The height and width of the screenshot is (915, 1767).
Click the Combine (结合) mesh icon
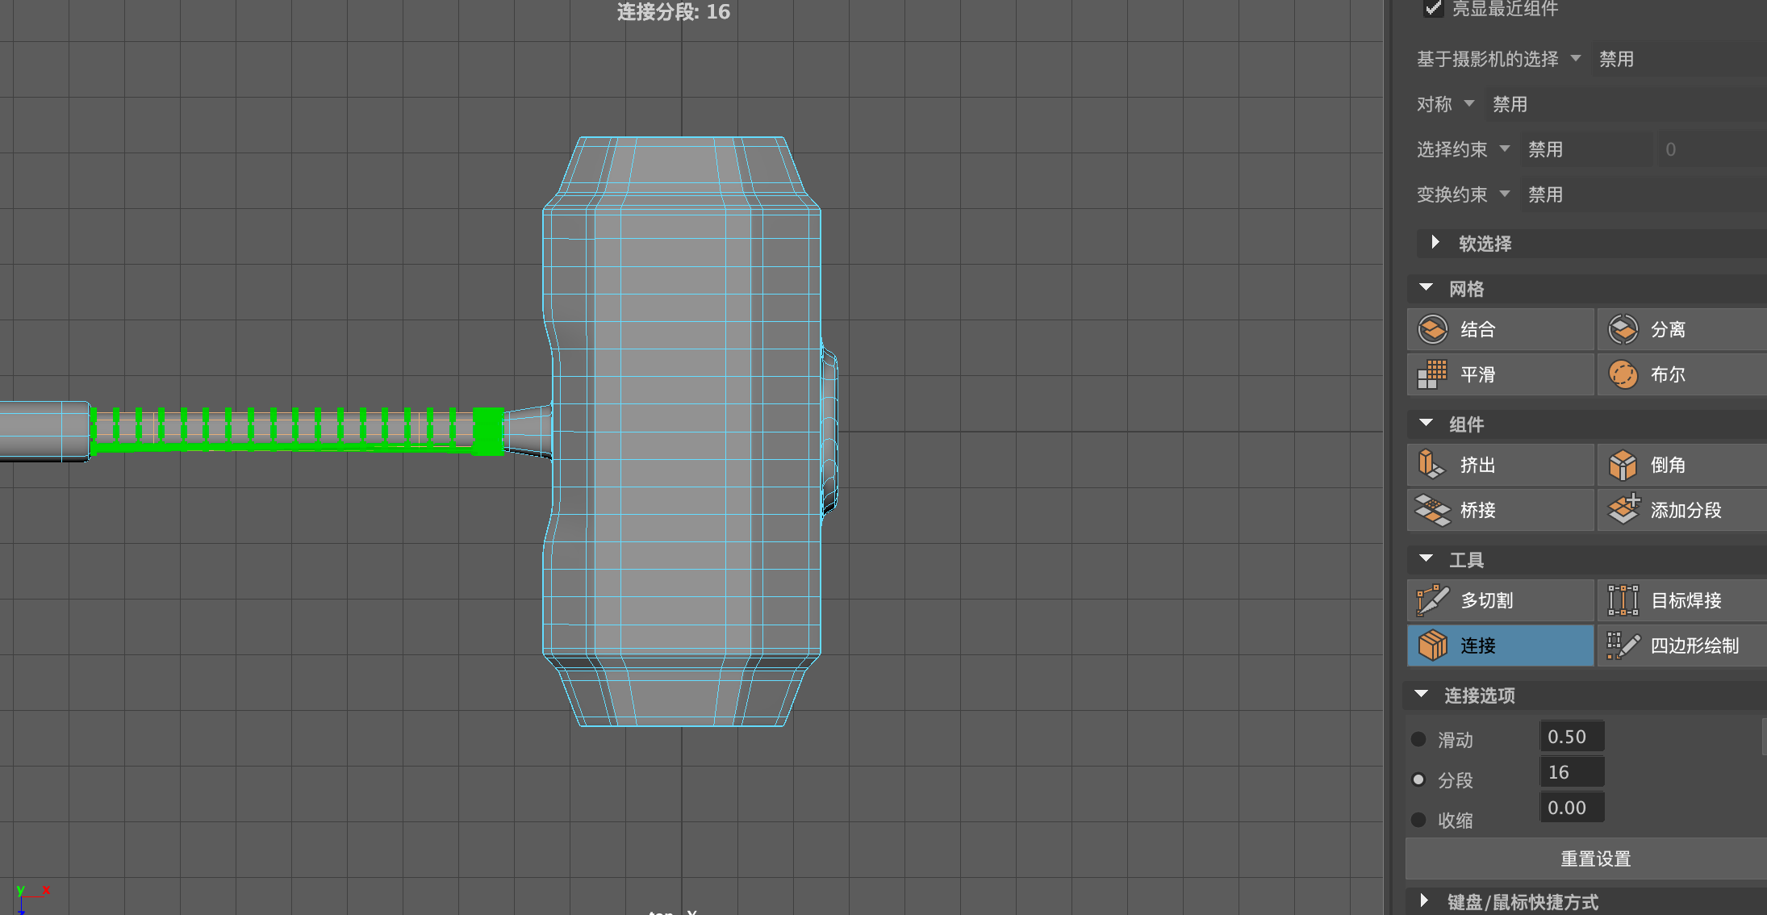point(1433,329)
